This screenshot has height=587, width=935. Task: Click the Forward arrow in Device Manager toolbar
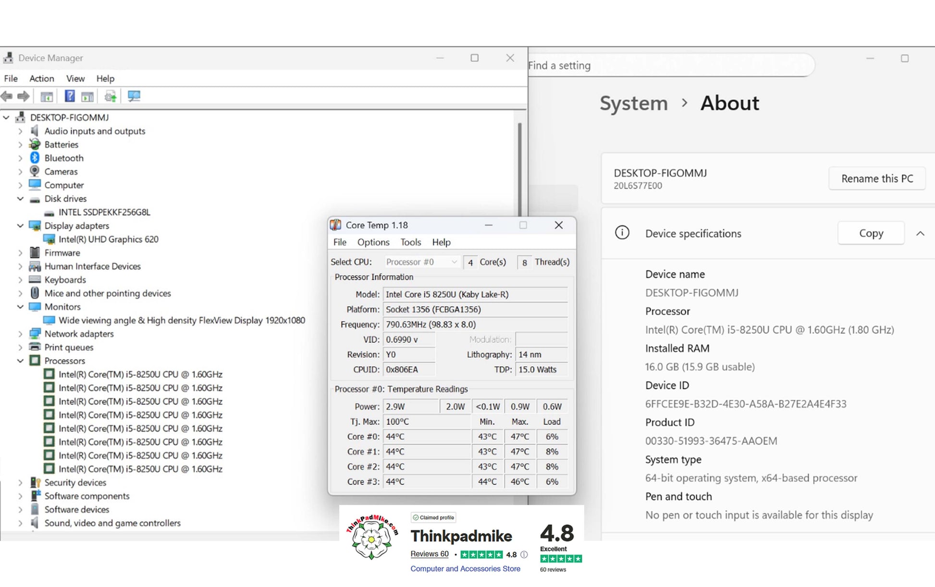pyautogui.click(x=23, y=96)
